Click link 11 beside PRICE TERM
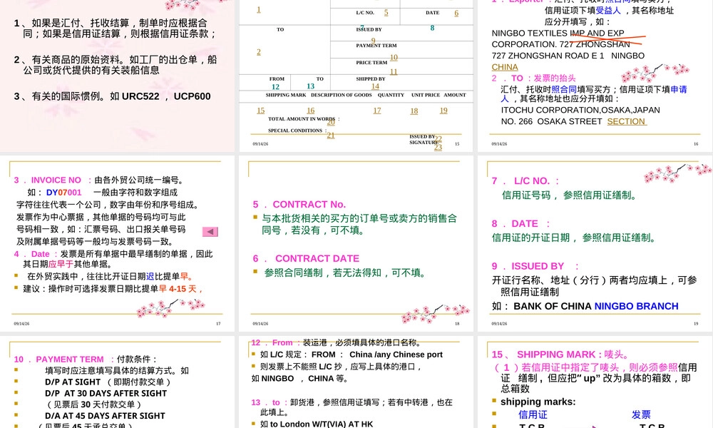This screenshot has width=713, height=428. coord(394,72)
